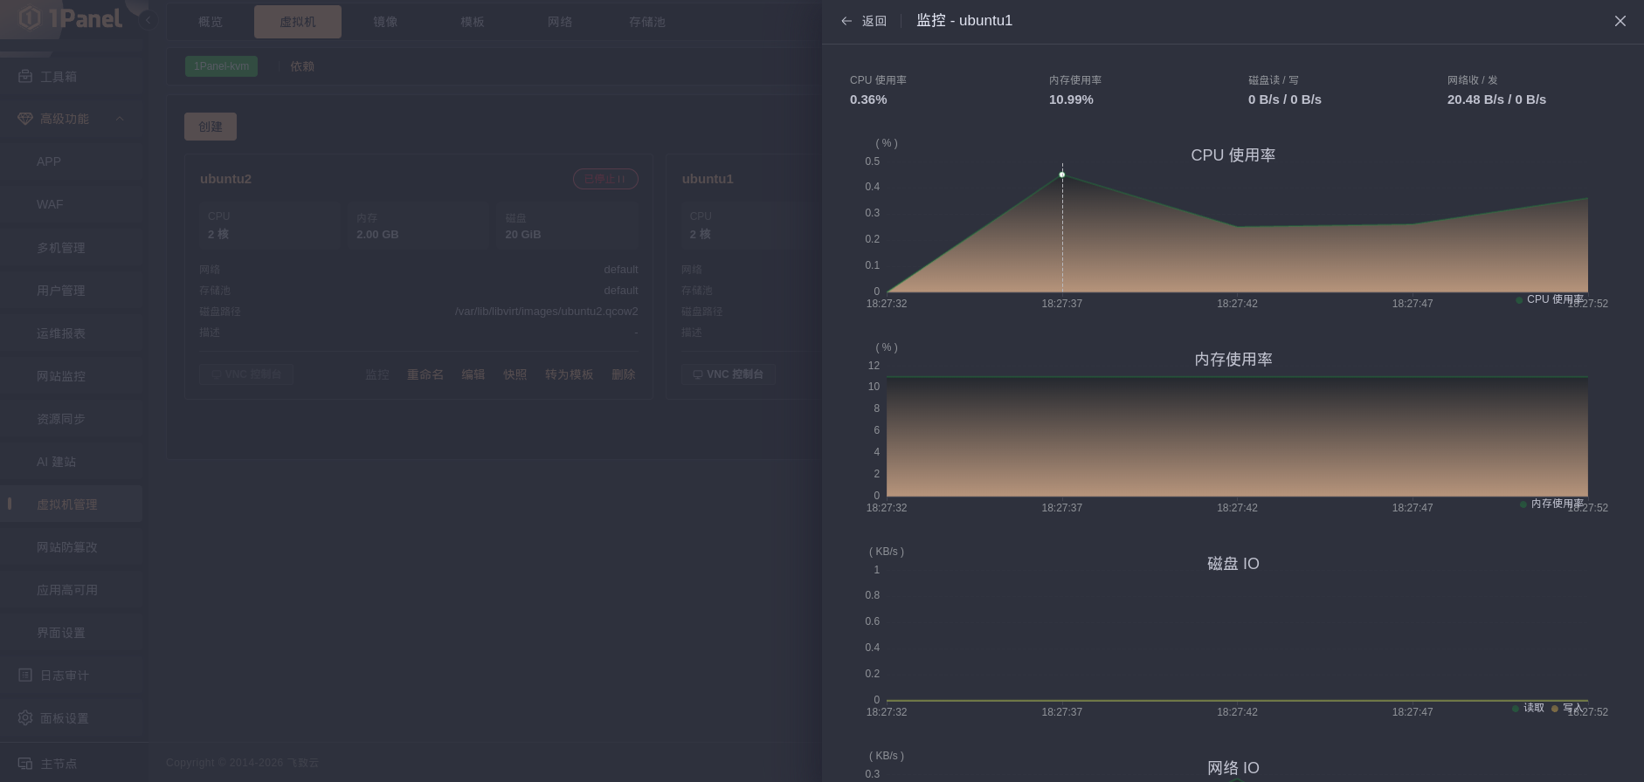Image resolution: width=1644 pixels, height=782 pixels.
Task: Go to 多机管理 in the sidebar
Action: click(x=72, y=248)
